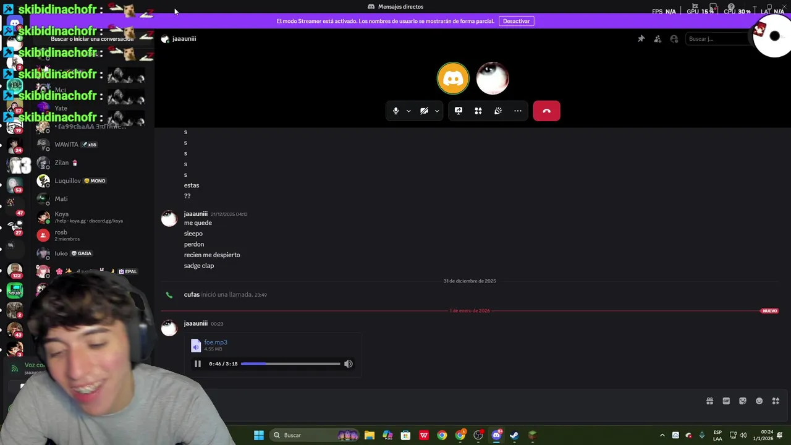Switch to Discord in the taskbar
791x445 pixels.
tap(496, 435)
